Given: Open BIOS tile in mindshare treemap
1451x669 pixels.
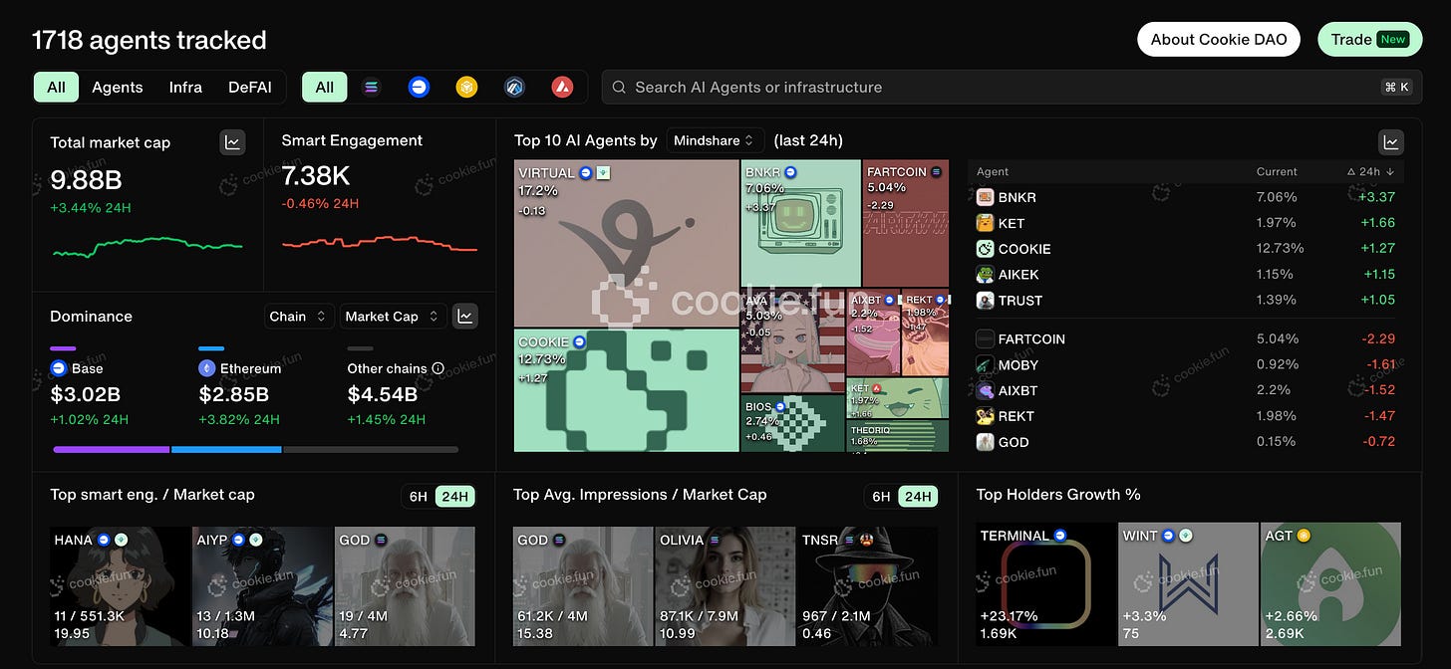Looking at the screenshot, I should pos(793,423).
